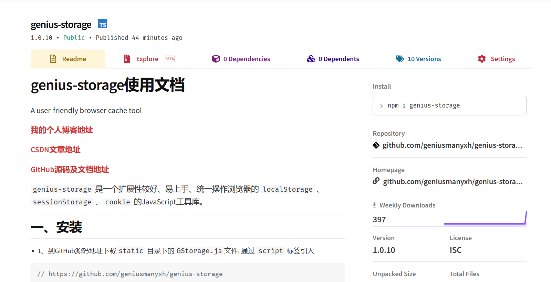Click the BETA badge next to Explore
The width and height of the screenshot is (551, 282).
coord(169,59)
